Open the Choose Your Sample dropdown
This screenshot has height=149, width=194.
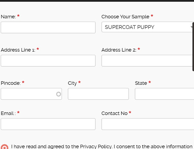click(145, 27)
